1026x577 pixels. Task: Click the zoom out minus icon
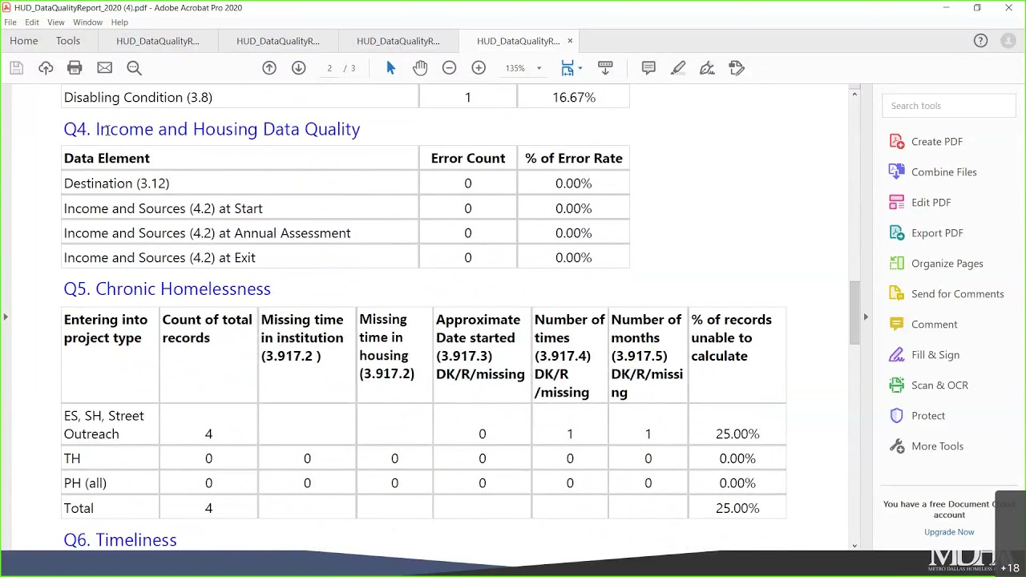[x=449, y=68]
